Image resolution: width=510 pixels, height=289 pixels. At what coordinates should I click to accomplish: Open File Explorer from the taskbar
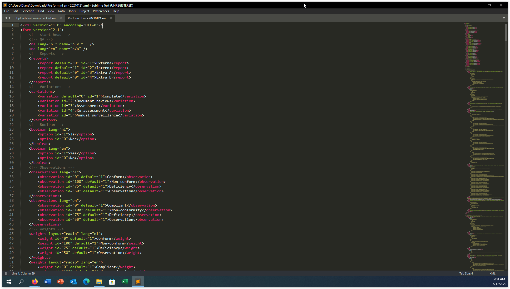(x=99, y=282)
